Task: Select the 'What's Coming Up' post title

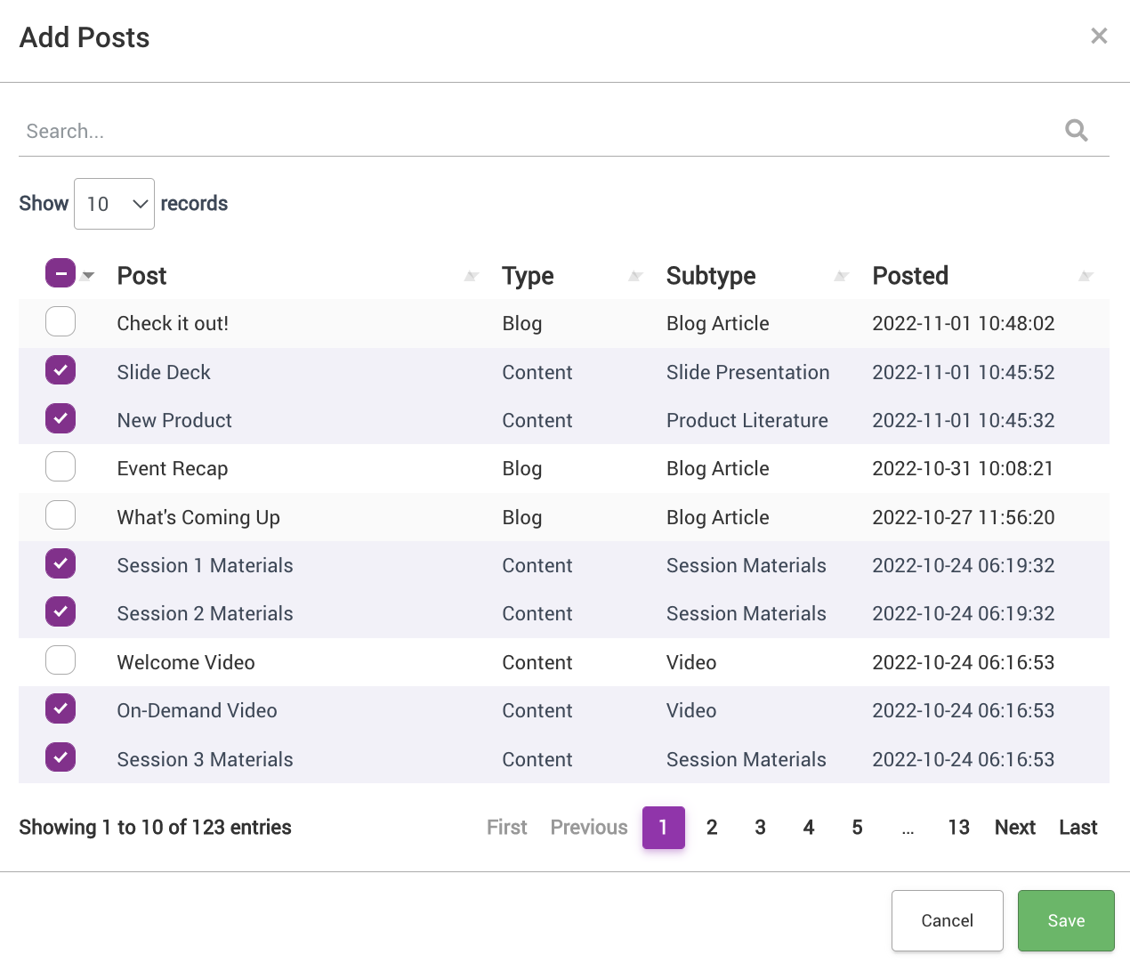Action: coord(198,518)
